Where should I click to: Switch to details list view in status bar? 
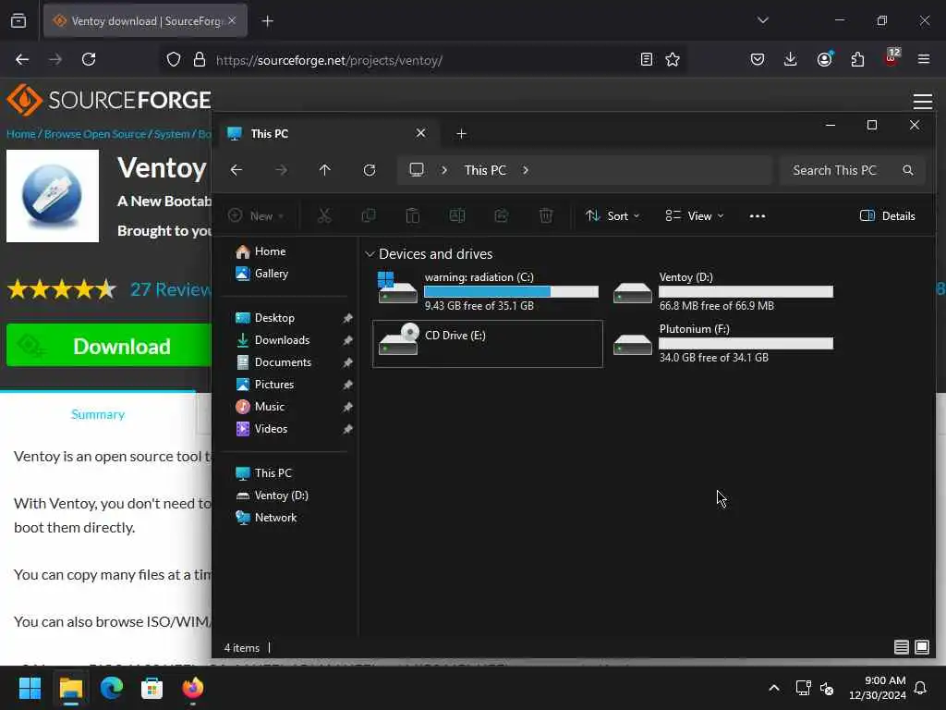tap(902, 647)
